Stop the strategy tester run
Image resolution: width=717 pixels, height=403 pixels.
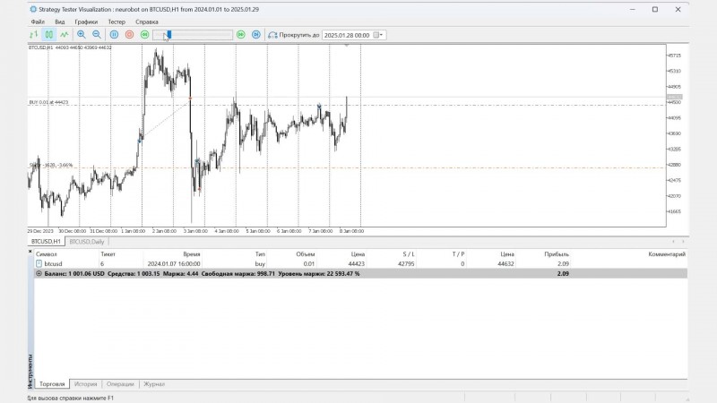129,35
